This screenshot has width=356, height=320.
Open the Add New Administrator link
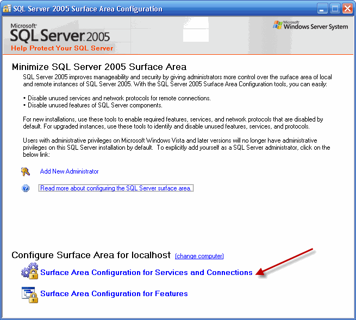pos(69,171)
